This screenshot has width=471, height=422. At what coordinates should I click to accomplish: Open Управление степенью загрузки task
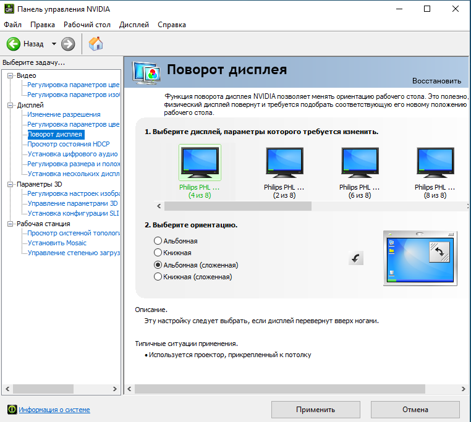74,253
